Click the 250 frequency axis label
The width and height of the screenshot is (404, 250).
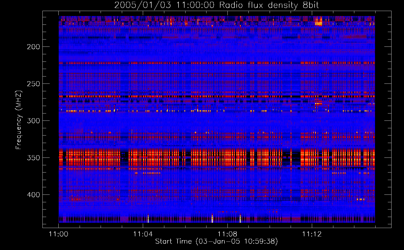point(33,84)
